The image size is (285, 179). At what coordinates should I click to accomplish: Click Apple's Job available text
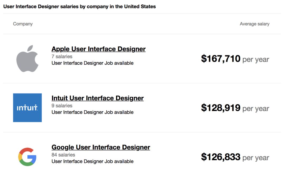[x=92, y=63]
